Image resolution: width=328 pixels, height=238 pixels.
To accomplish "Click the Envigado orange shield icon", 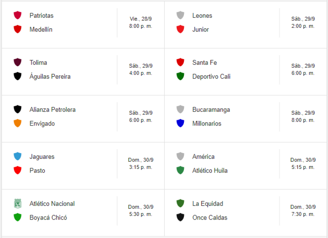I will tap(17, 123).
